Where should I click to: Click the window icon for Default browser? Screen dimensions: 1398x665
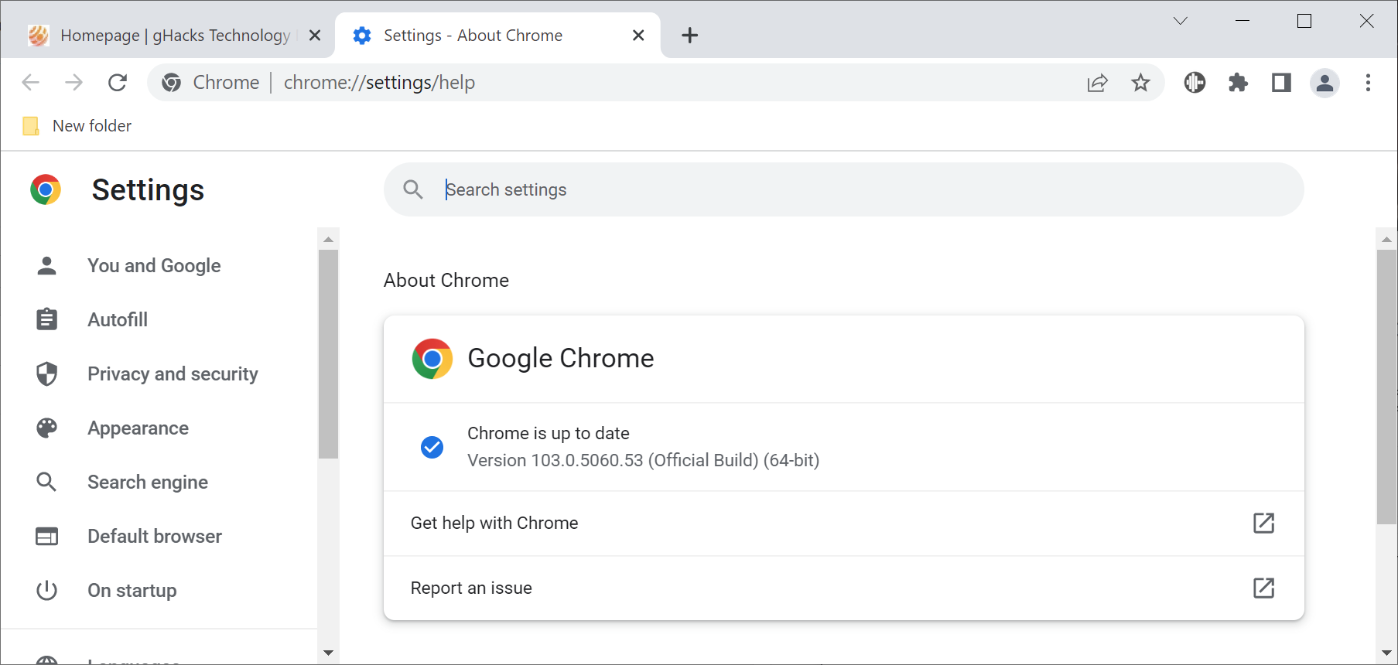[x=46, y=537]
